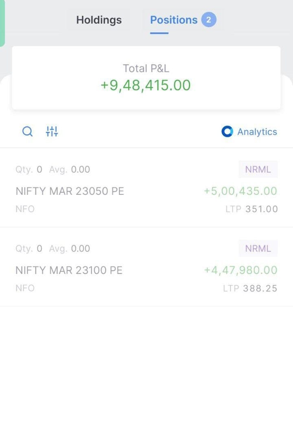Tap the LTP 351.00 price
Screen dimensions: 293x435
(x=252, y=209)
